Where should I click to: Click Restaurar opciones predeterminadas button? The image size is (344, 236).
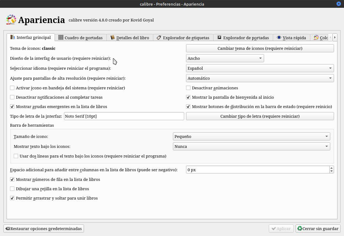point(44,229)
